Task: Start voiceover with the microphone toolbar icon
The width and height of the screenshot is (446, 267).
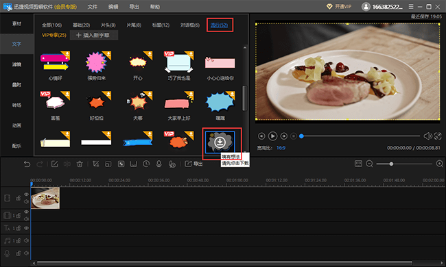Action: [159, 164]
